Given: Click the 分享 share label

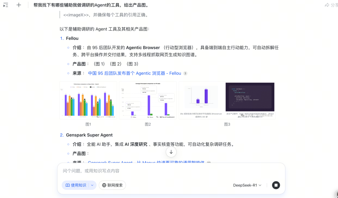Looking at the screenshot, I should pyautogui.click(x=334, y=5).
